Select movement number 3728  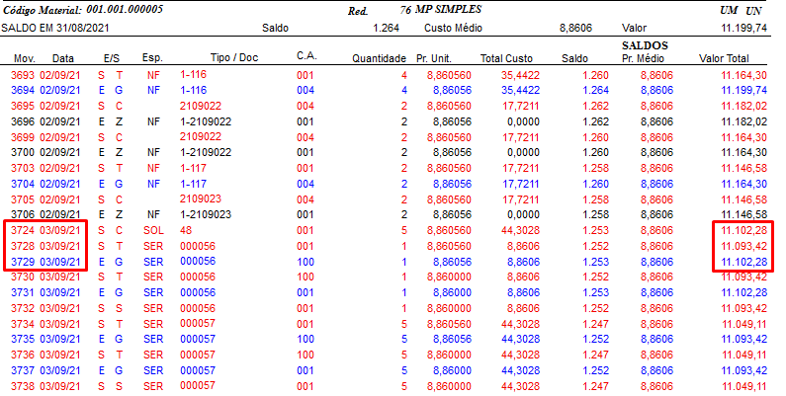click(x=23, y=246)
